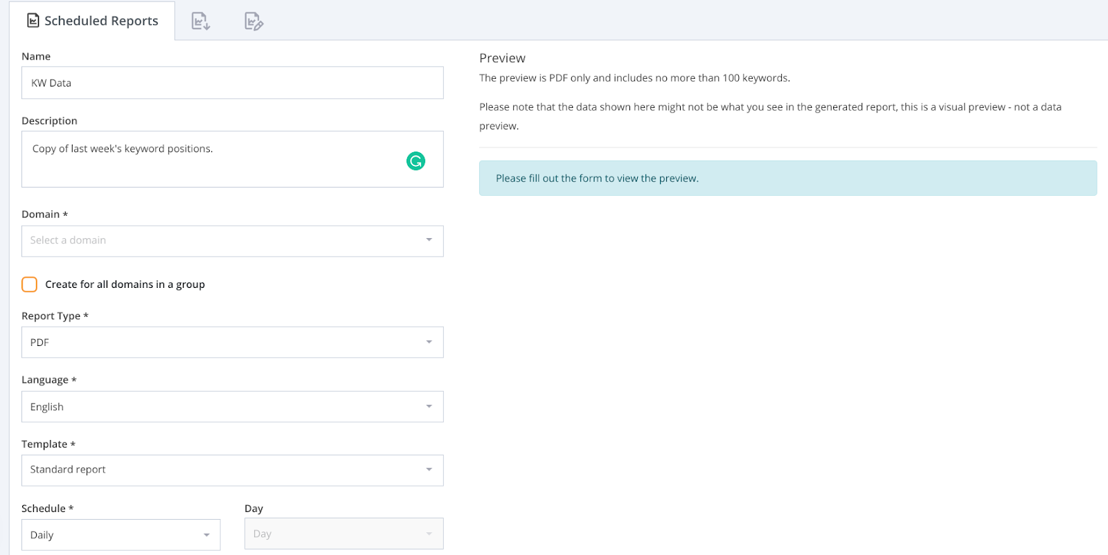Click the Grammarly icon in the Description box
Image resolution: width=1108 pixels, height=555 pixels.
pyautogui.click(x=415, y=161)
